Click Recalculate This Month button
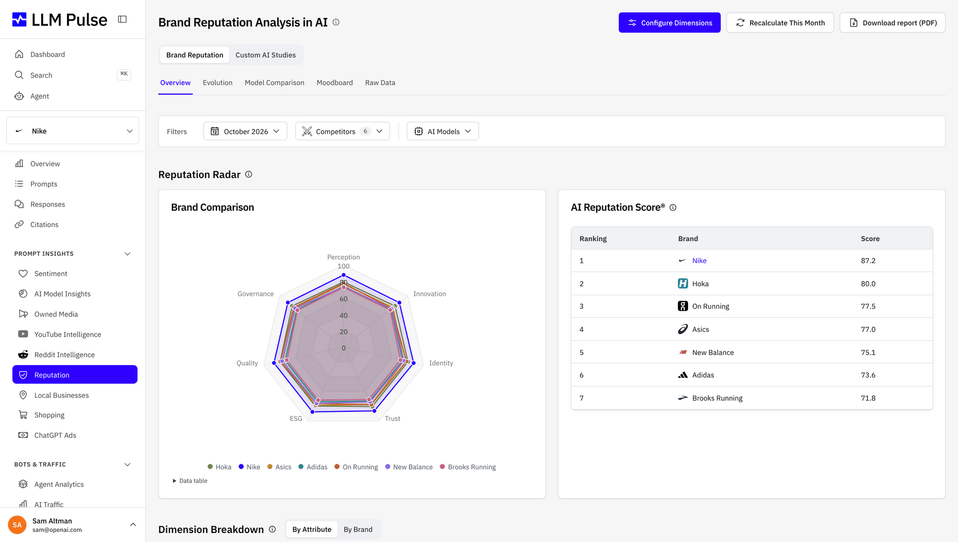 coord(780,23)
